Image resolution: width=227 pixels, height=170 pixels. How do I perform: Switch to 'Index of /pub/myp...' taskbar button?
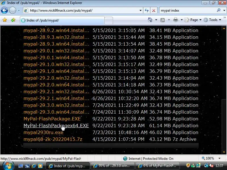pos(68,166)
